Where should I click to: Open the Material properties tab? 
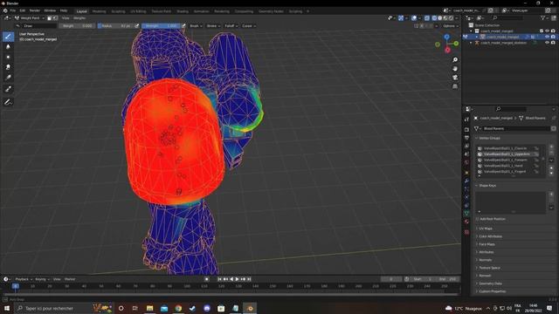click(466, 222)
